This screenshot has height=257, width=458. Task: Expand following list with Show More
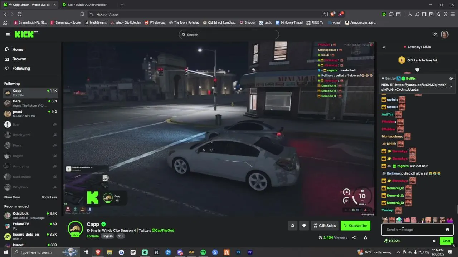[x=12, y=197]
